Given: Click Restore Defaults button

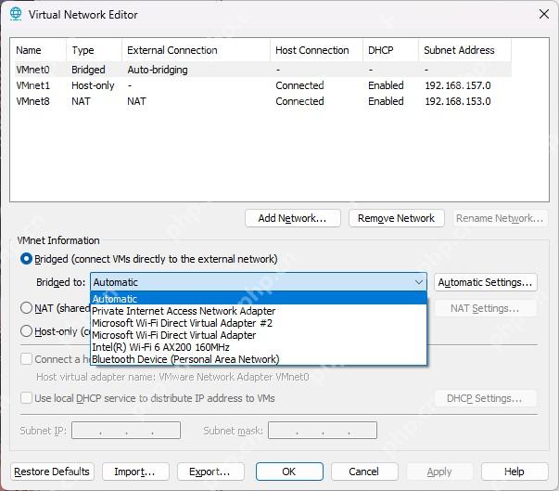Looking at the screenshot, I should [52, 472].
